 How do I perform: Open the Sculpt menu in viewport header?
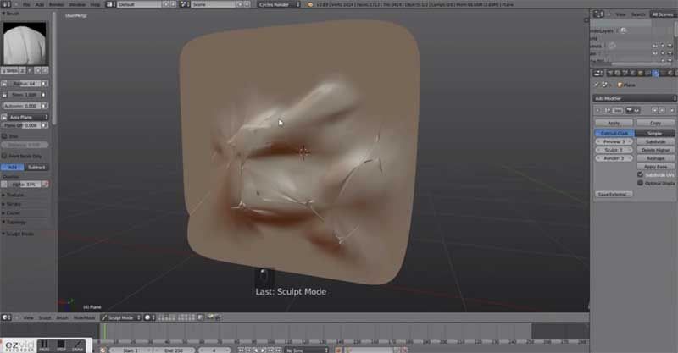(x=45, y=317)
